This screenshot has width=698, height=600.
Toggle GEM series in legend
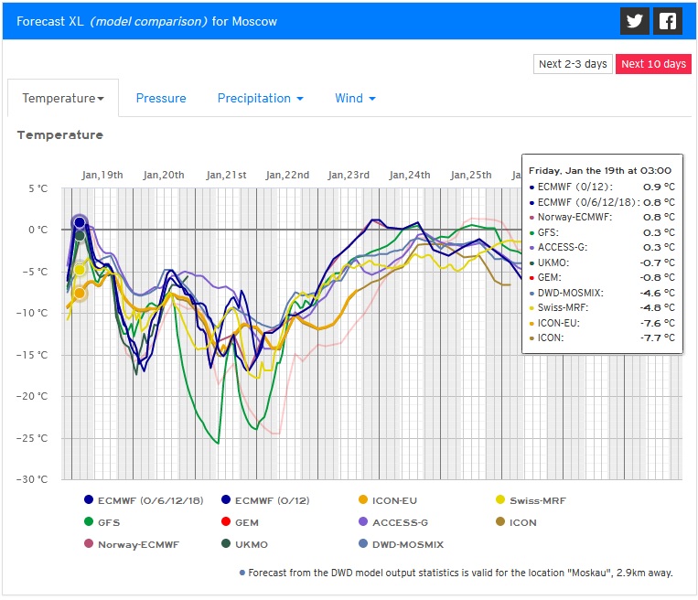[x=240, y=522]
